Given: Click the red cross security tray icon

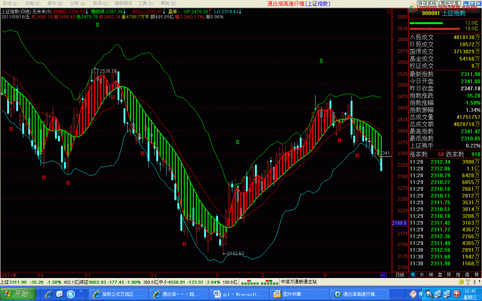Looking at the screenshot, I should [x=456, y=294].
